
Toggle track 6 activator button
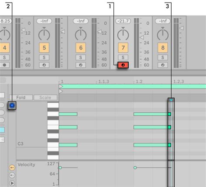click(x=81, y=48)
